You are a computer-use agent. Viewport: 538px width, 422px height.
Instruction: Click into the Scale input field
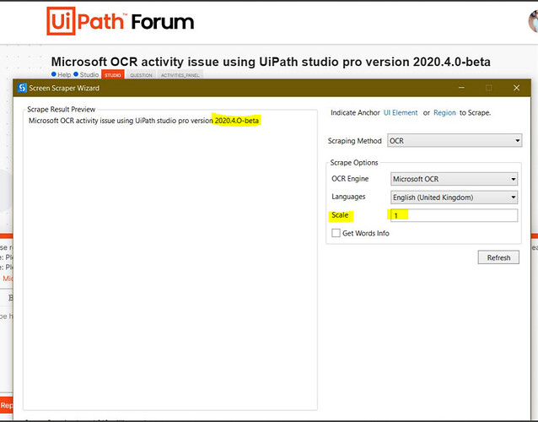[x=454, y=215]
